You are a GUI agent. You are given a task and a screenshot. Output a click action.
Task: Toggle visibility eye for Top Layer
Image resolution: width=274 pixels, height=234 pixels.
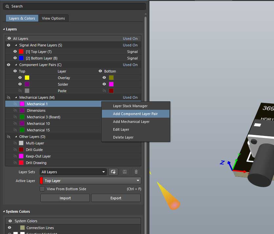[x=15, y=52]
